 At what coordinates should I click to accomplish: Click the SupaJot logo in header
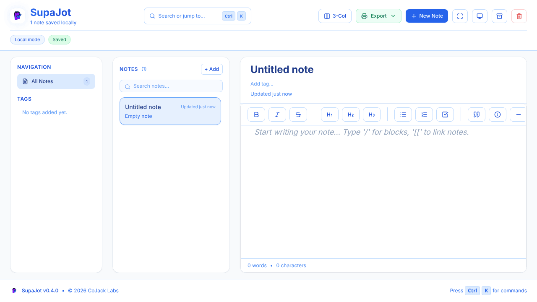(x=18, y=16)
